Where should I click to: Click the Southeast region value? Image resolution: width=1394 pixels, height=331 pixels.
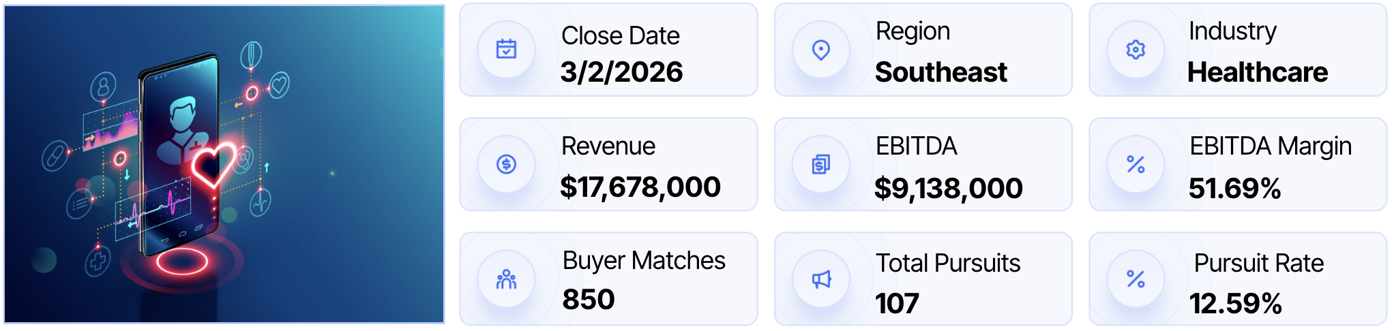click(x=940, y=72)
